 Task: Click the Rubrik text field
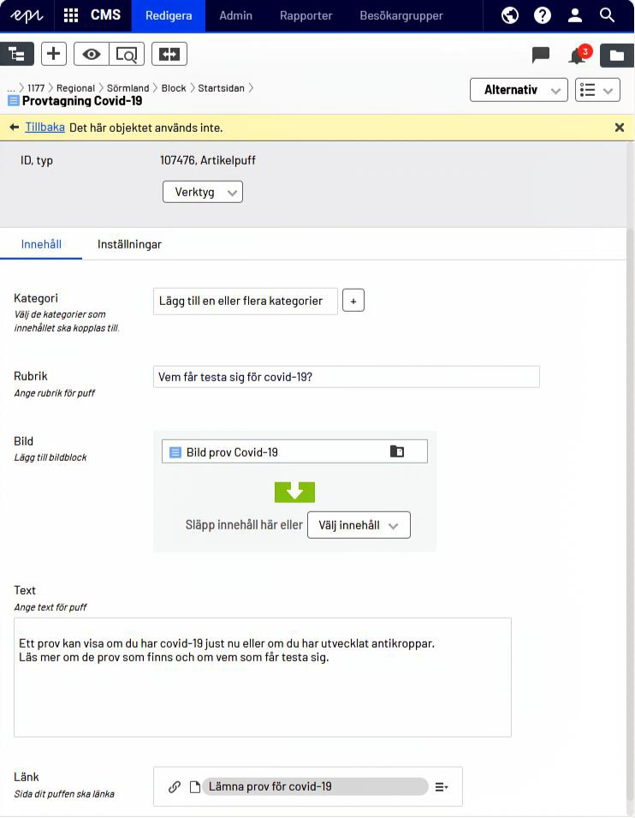[346, 377]
